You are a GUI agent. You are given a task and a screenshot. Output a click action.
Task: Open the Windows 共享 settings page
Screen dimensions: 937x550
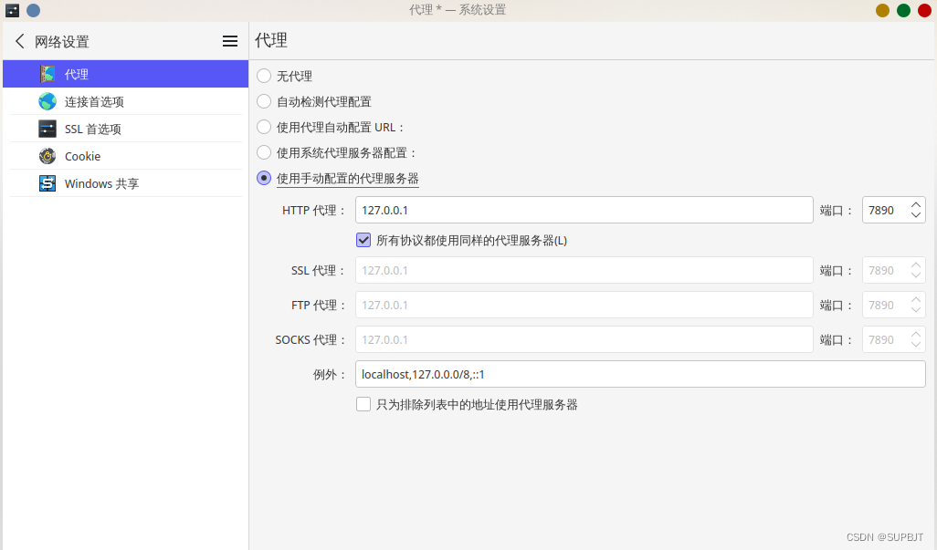click(x=101, y=183)
